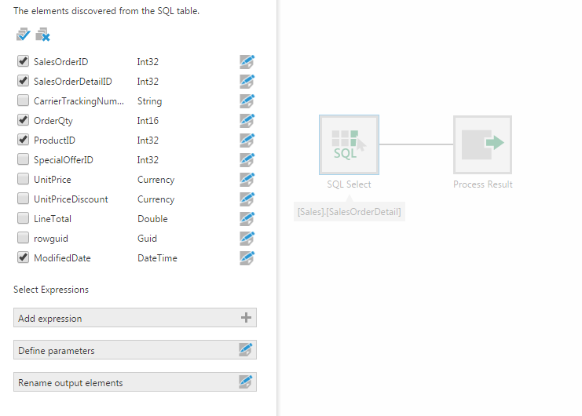Click the select all elements icon
The image size is (582, 416).
click(x=23, y=35)
